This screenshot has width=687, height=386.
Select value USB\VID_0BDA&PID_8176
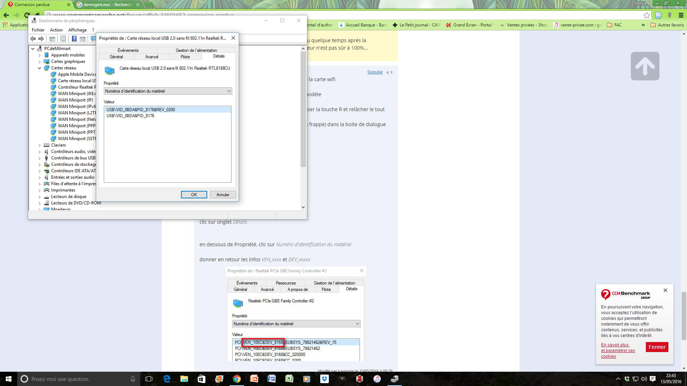click(167, 116)
